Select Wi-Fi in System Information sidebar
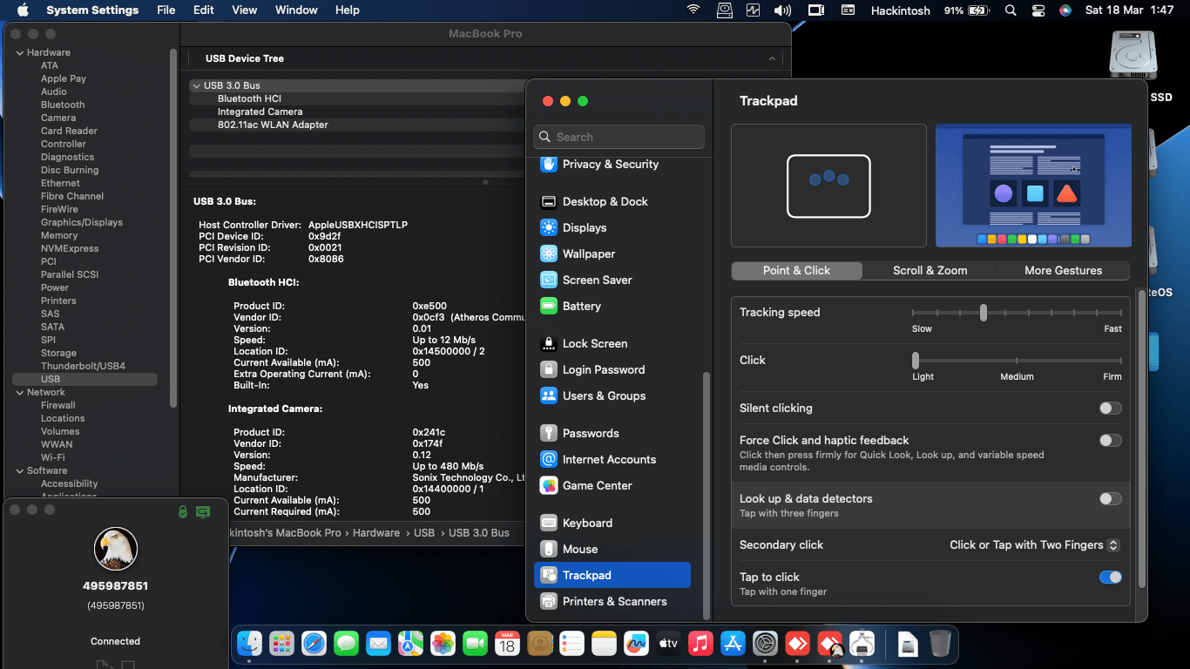This screenshot has height=669, width=1190. 53,457
